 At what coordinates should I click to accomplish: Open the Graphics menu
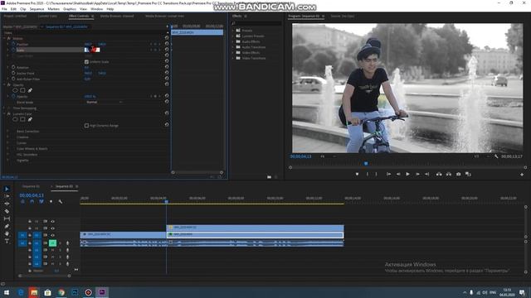click(70, 9)
